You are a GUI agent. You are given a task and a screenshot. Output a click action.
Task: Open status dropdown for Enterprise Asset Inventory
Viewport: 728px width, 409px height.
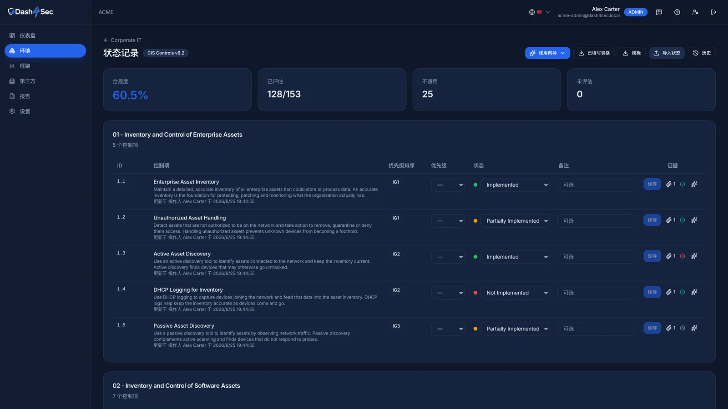coord(515,185)
